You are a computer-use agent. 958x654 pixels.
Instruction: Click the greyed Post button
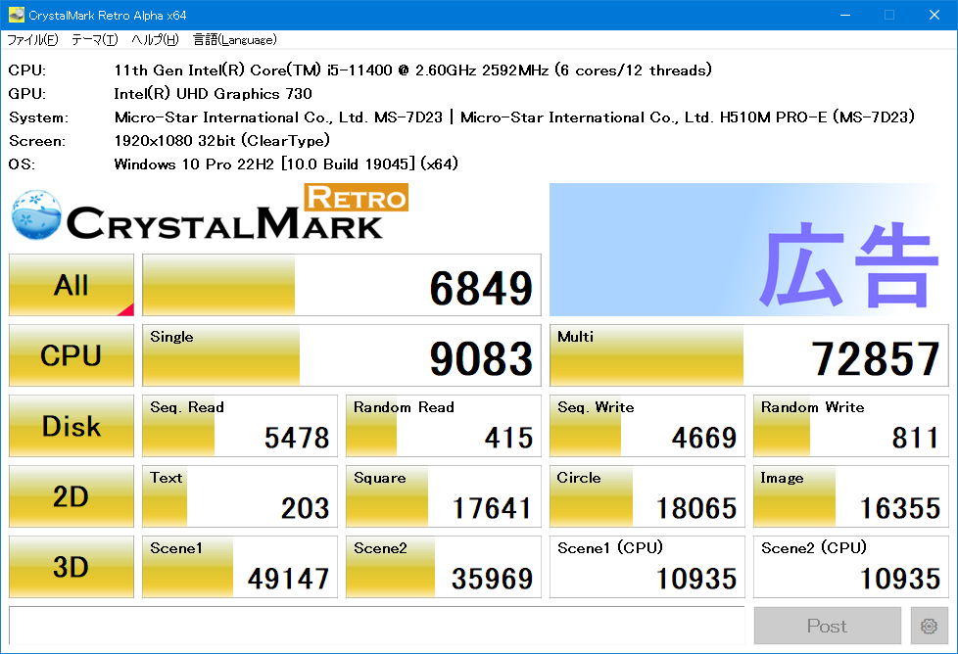828,626
